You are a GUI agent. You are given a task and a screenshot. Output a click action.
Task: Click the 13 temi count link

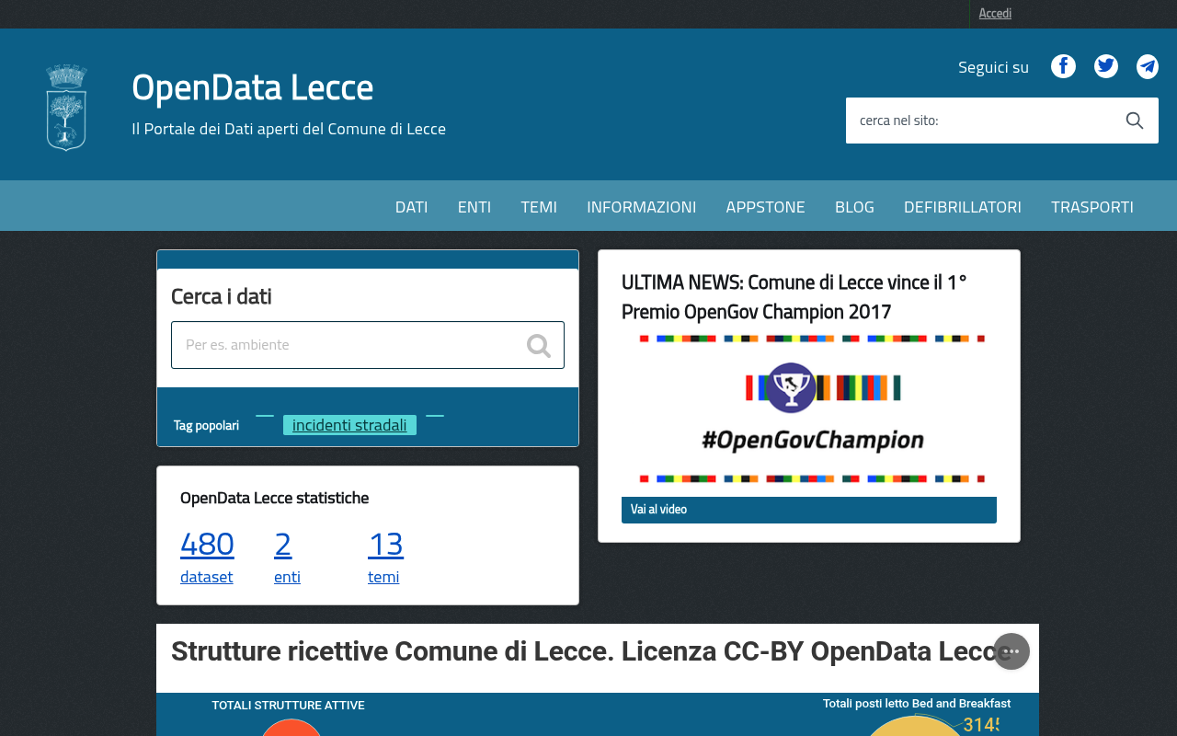pyautogui.click(x=385, y=544)
